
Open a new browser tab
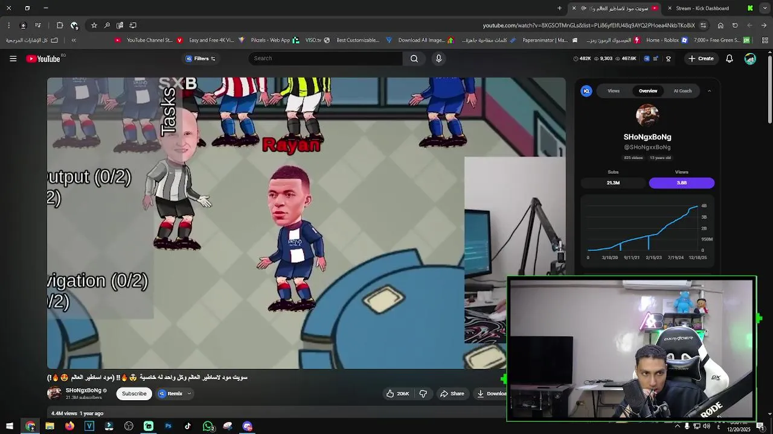coord(559,8)
